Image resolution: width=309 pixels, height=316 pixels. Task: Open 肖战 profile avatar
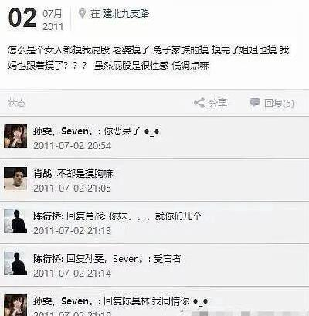click(15, 178)
